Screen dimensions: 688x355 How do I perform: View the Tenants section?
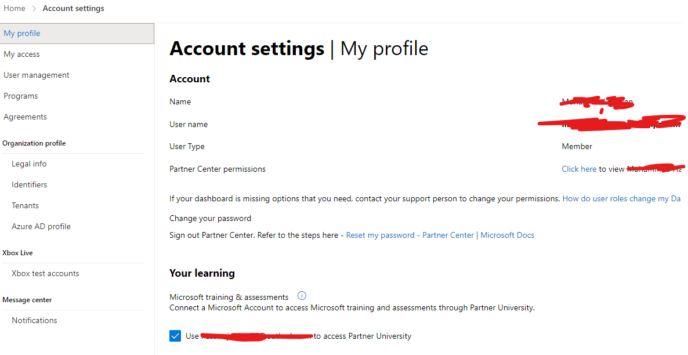coord(25,205)
